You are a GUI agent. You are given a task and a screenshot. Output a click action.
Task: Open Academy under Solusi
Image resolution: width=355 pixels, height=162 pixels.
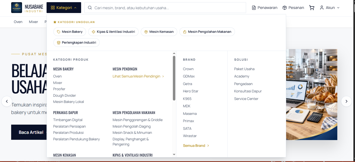[242, 76]
